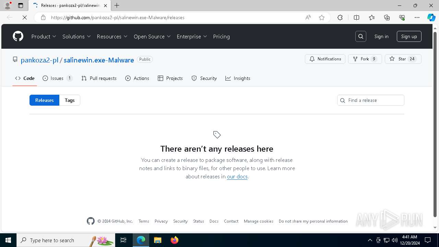Screen dimensions: 439x247
Task: Launch Firefox from the taskbar
Action: tap(175, 240)
